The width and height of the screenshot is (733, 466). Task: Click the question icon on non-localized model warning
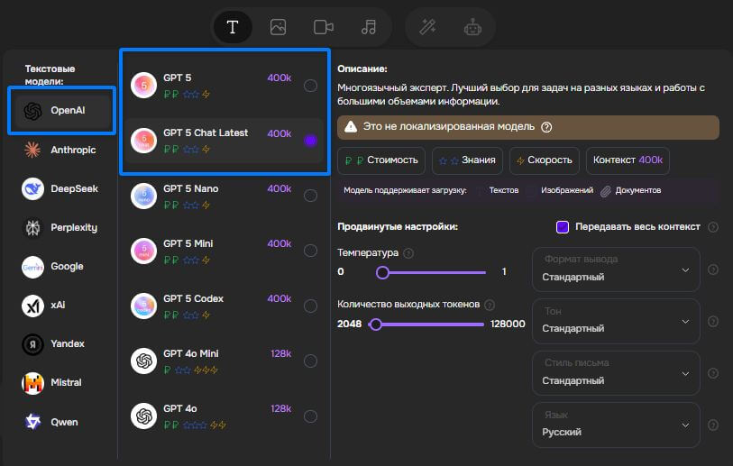tap(546, 127)
